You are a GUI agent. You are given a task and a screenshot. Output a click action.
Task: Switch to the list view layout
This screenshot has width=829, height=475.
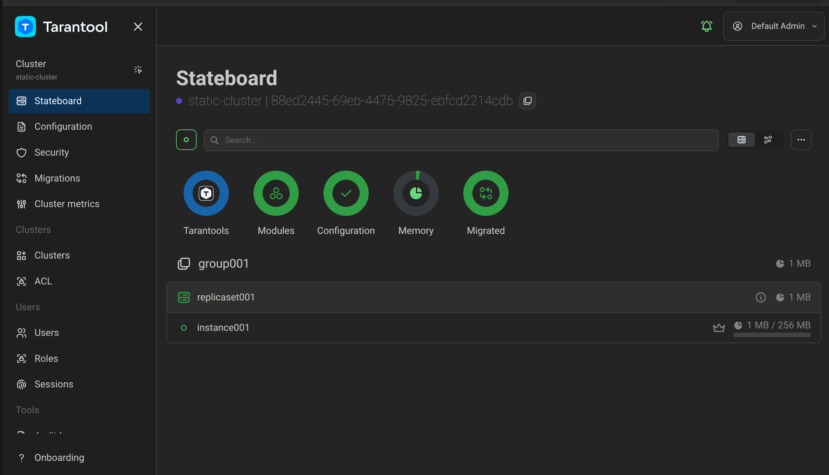(742, 140)
